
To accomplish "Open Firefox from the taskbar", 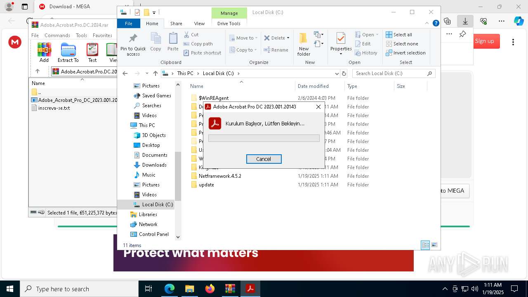I will tap(210, 289).
